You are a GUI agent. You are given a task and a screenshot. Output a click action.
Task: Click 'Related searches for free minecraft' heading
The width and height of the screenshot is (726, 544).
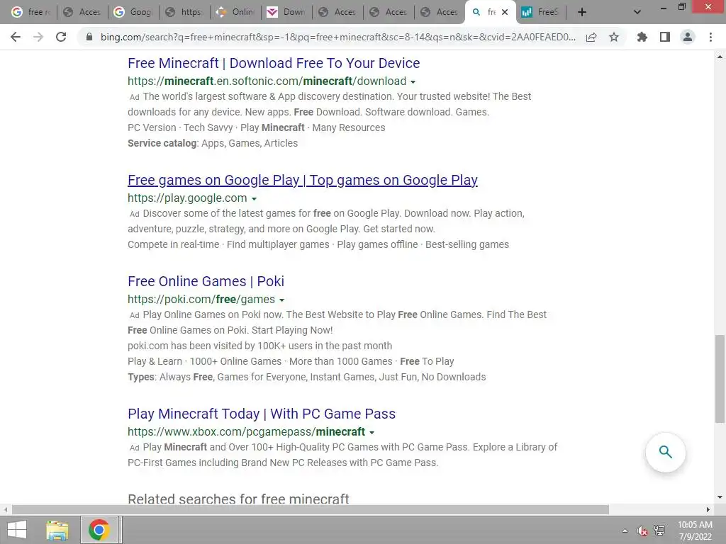pyautogui.click(x=238, y=499)
